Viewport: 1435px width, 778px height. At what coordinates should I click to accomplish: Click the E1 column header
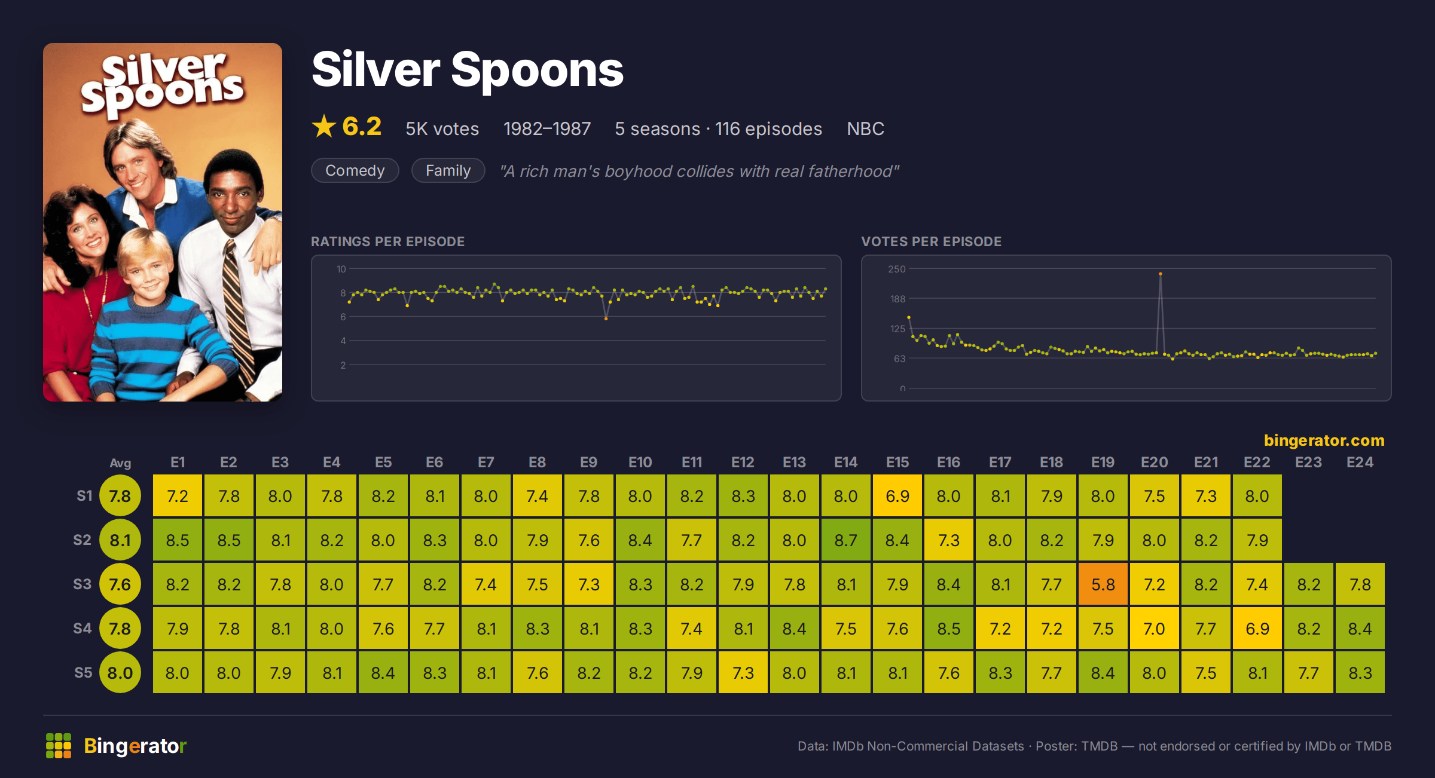coord(178,462)
